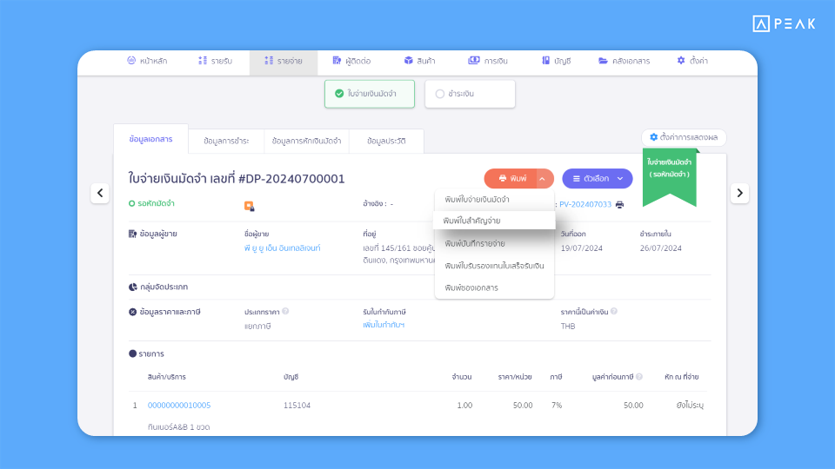Click the PEAK logo
Screen dimensions: 835x469
pos(784,24)
